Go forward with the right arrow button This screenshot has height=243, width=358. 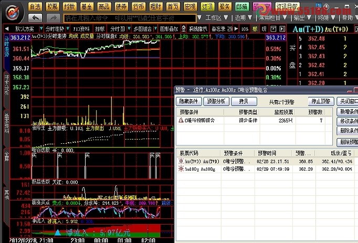pos(53,18)
